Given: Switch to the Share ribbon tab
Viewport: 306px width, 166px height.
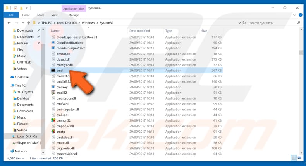Looking at the screenshot, I should click(x=41, y=15).
